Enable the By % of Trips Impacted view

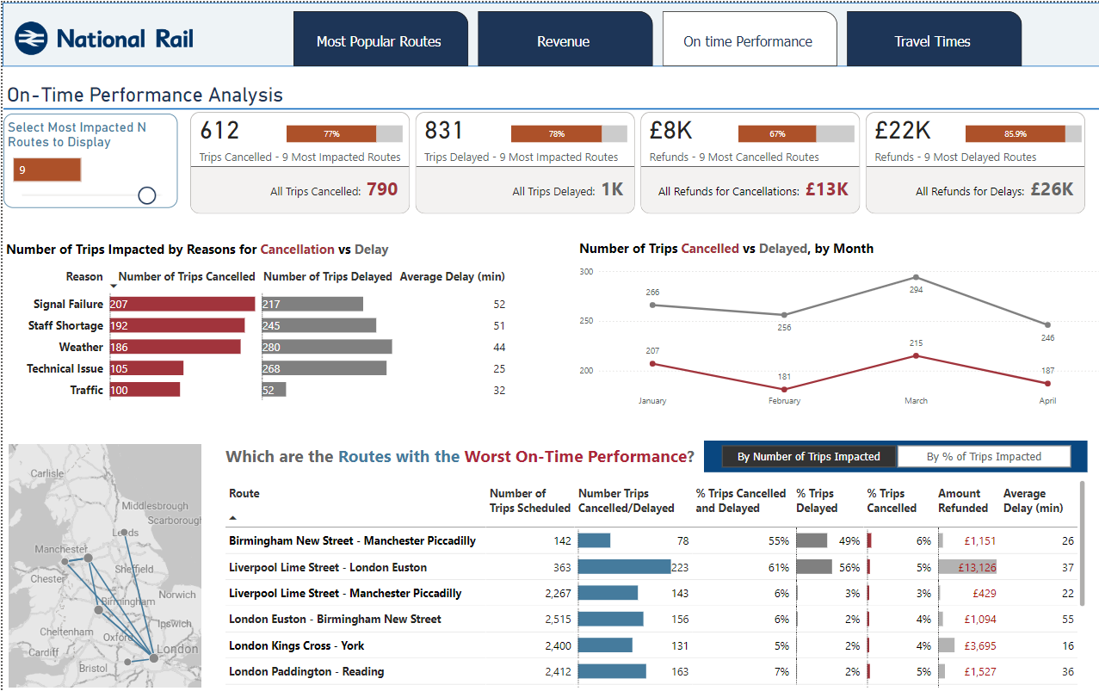pyautogui.click(x=984, y=457)
